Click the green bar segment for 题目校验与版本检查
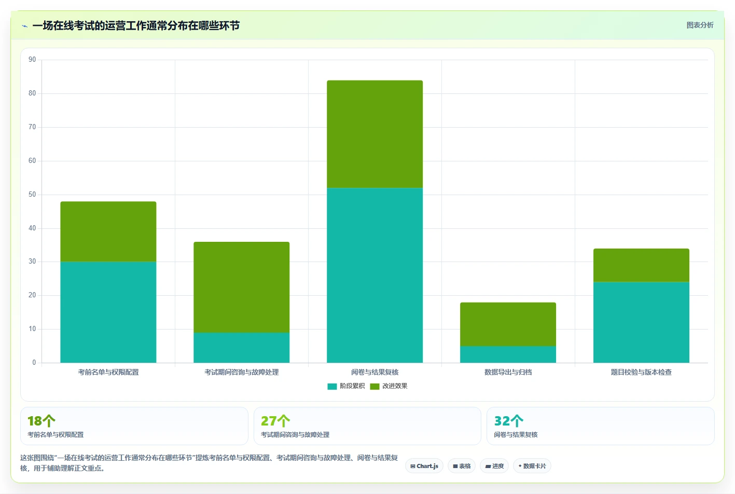This screenshot has height=494, width=735. tap(642, 265)
